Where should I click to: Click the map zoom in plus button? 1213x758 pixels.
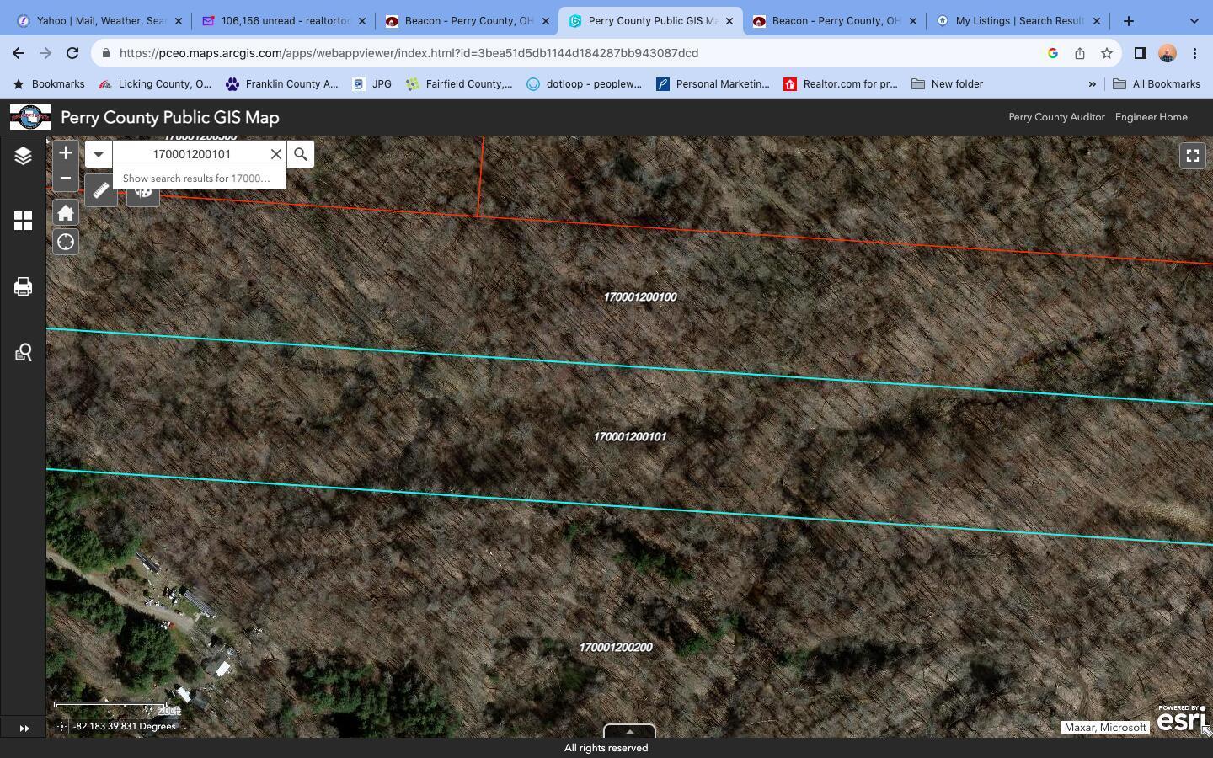point(66,153)
